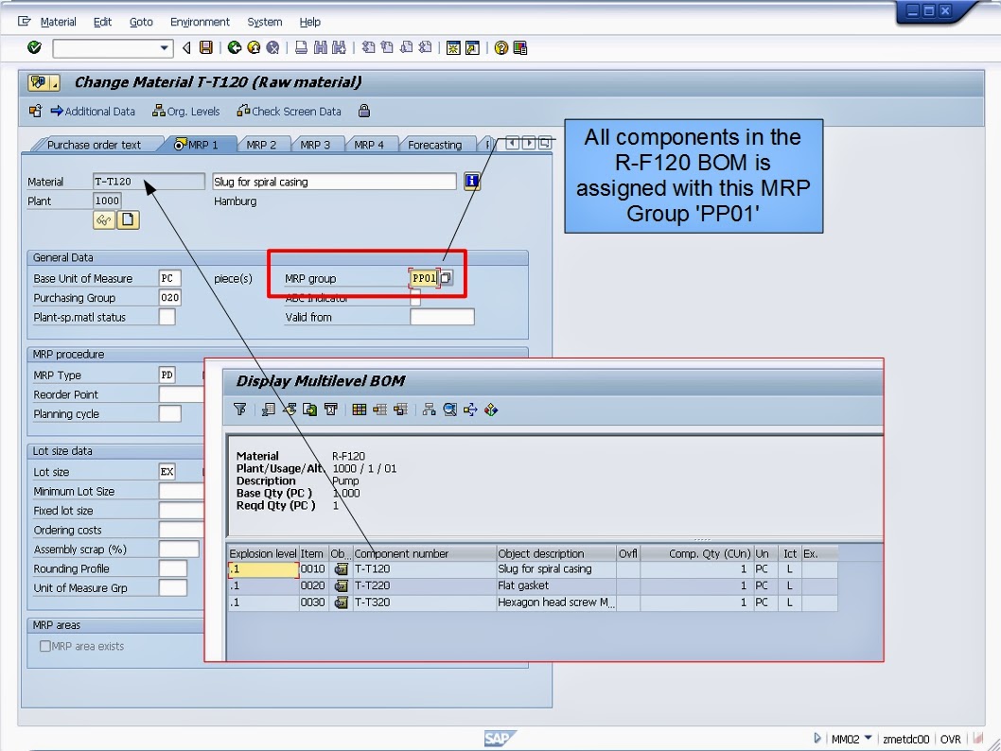Viewport: 1001px width, 751px height.
Task: Click the Customize Local Layout icon
Action: [520, 48]
